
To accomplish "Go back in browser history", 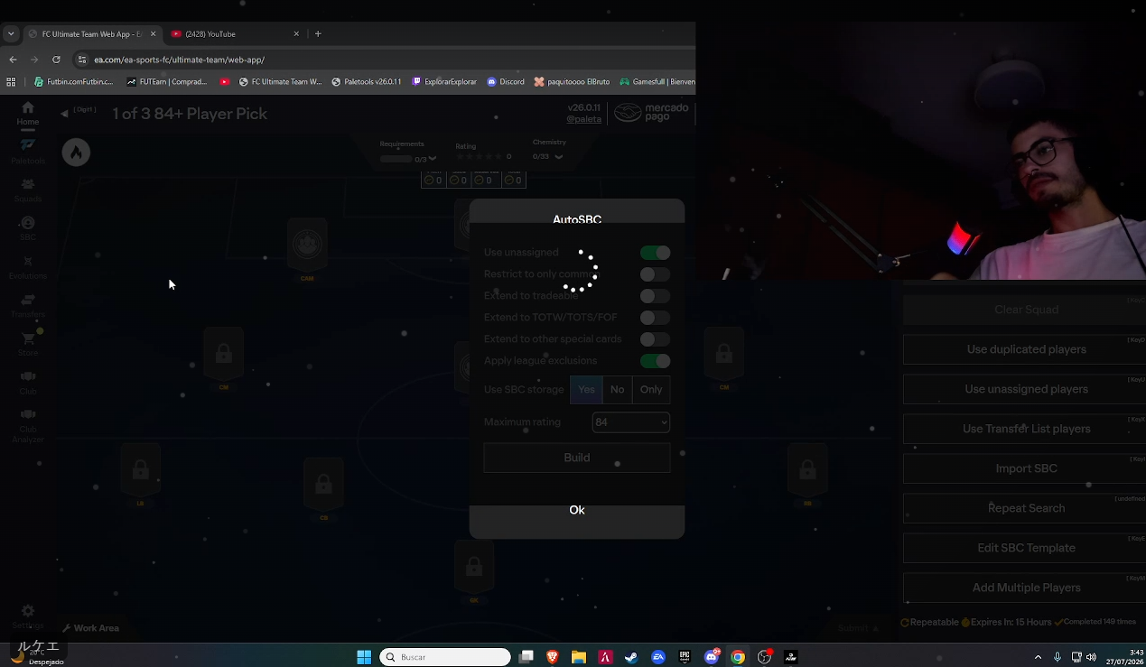I will 12,60.
